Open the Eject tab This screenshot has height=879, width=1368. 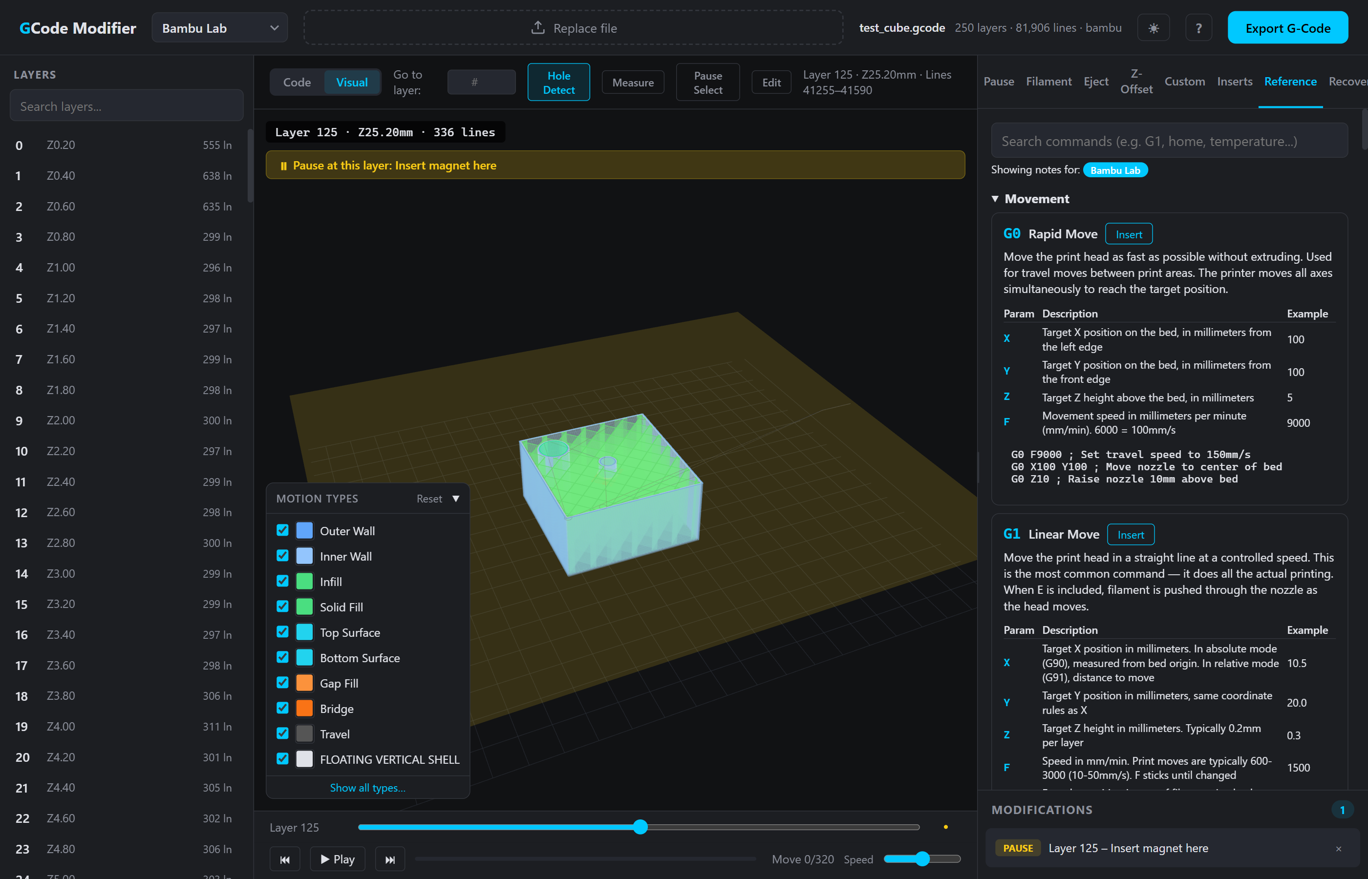[x=1096, y=82]
